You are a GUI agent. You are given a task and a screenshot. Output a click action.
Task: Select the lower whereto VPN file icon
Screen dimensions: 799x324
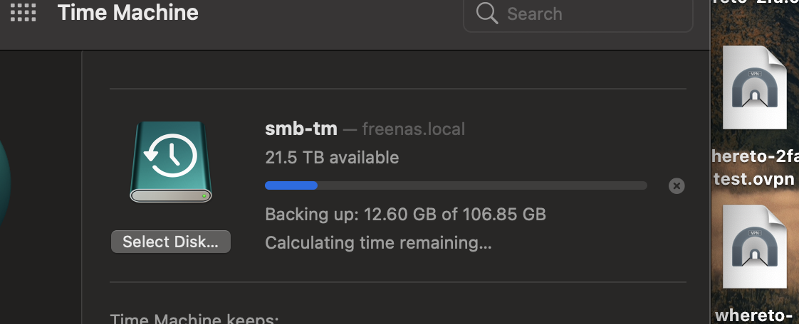pyautogui.click(x=755, y=247)
